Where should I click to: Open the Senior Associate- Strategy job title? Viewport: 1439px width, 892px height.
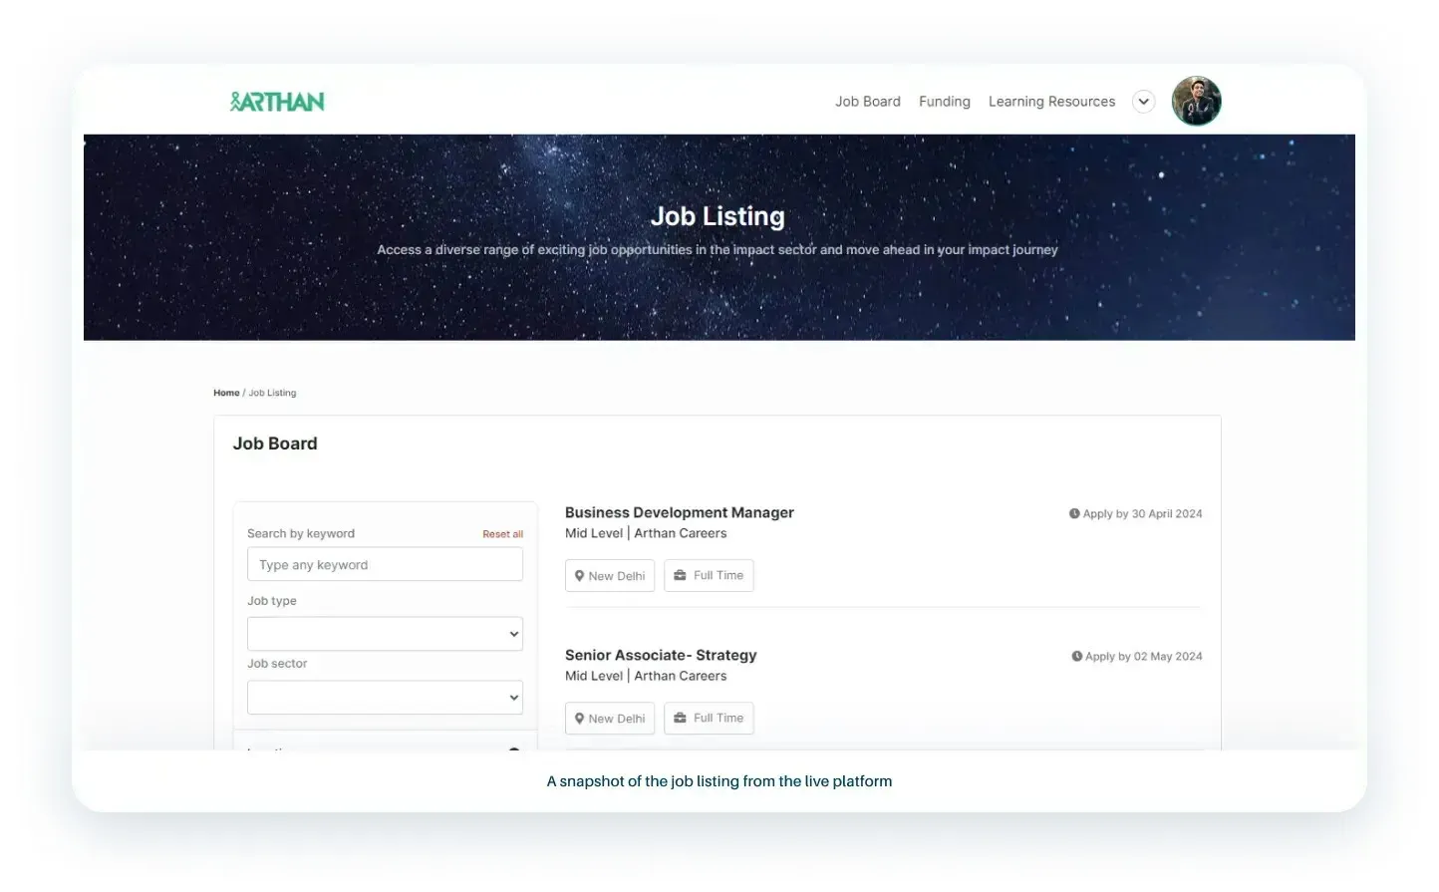(x=660, y=655)
